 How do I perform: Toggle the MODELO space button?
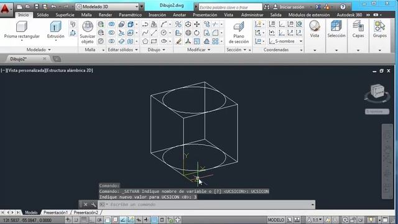click(x=275, y=220)
